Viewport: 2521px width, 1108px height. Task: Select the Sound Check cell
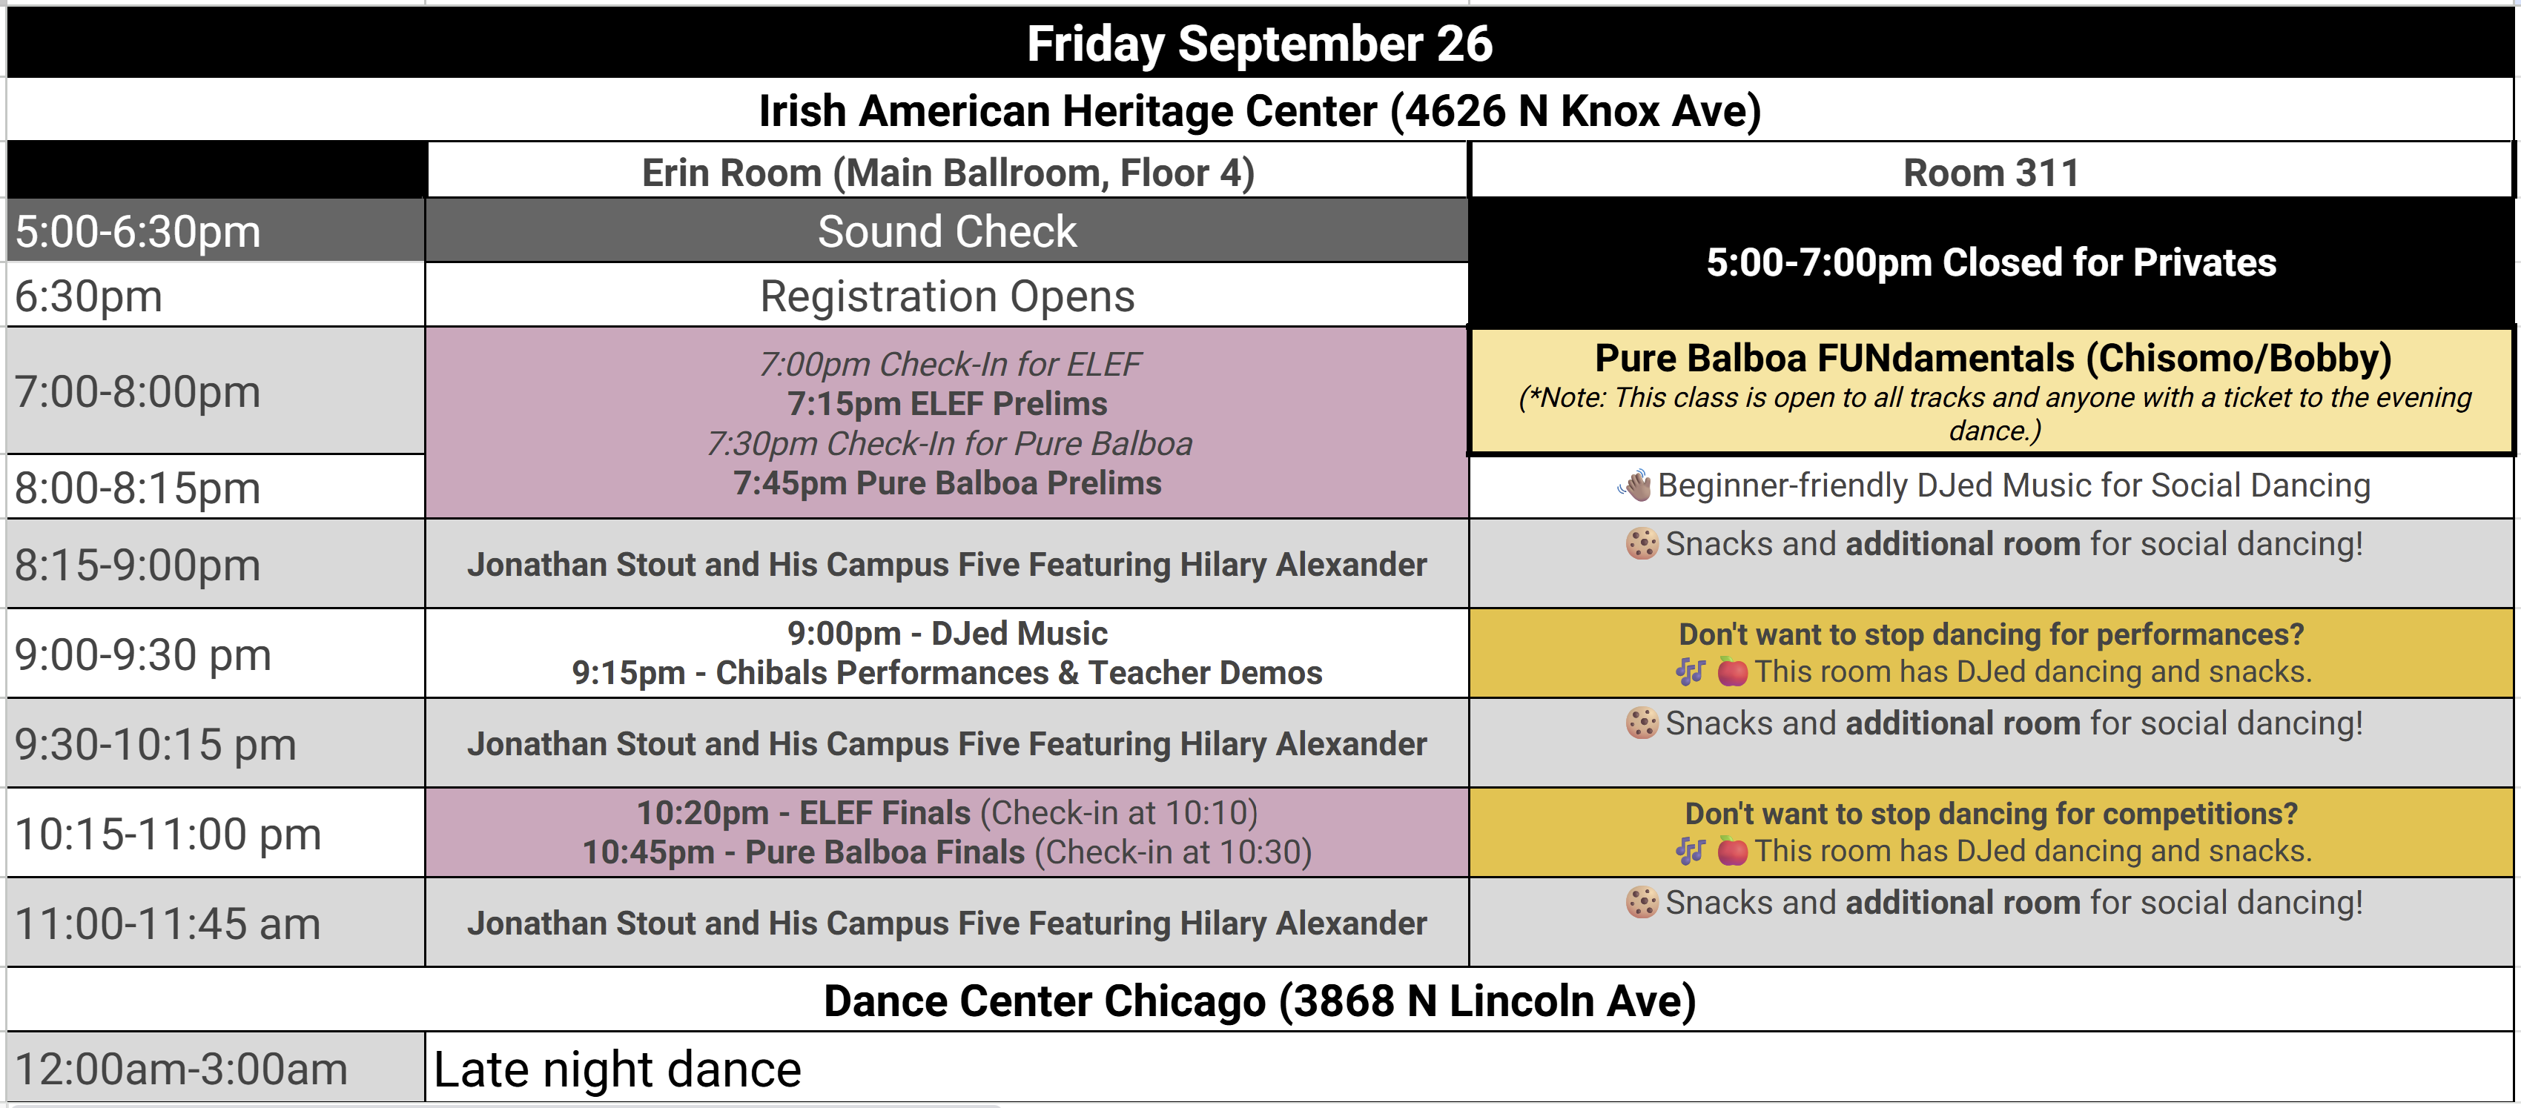948,232
